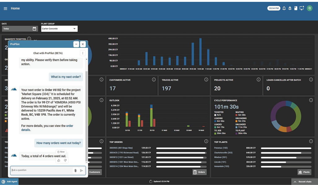Refresh using the Updated 03:54 PM icon
Image resolution: width=318 pixels, height=185 pixels.
(x=151, y=182)
